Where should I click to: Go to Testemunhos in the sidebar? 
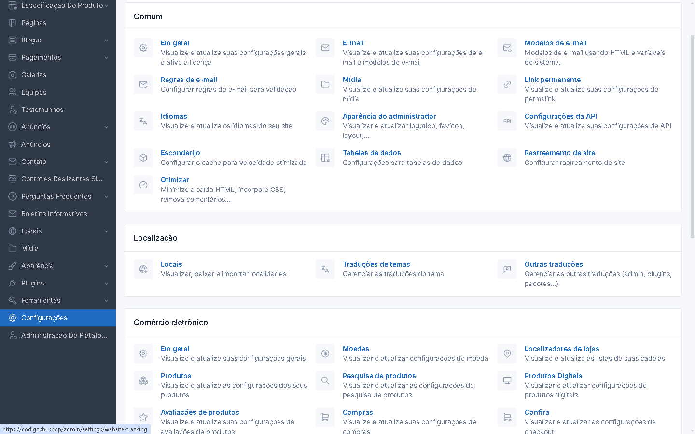pos(42,109)
